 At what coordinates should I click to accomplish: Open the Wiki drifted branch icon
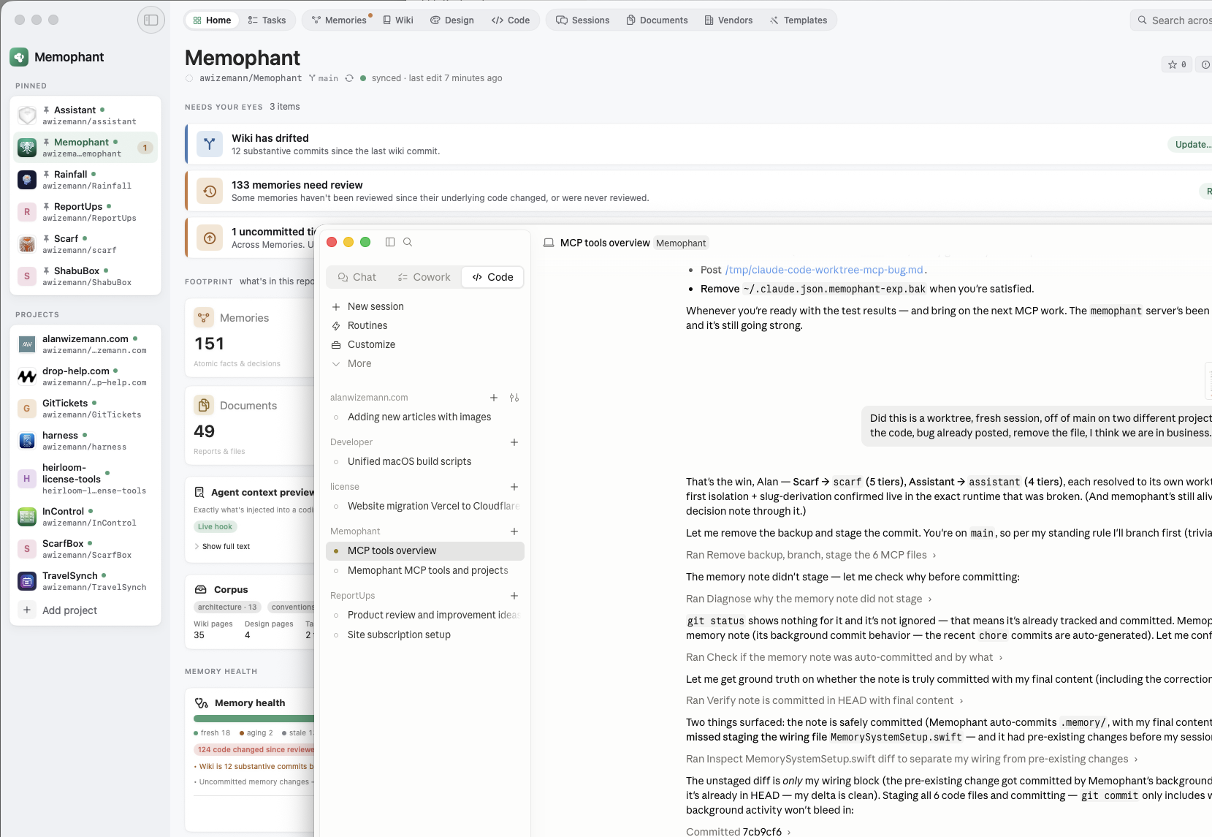(210, 144)
